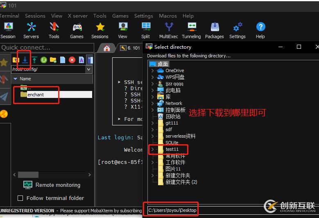This screenshot has width=319, height=218.
Task: Open the sidebar Sessions star tab
Action: point(4,63)
